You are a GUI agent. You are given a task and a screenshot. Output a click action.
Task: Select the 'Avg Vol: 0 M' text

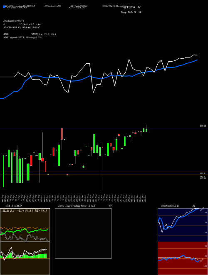pos(131,7)
